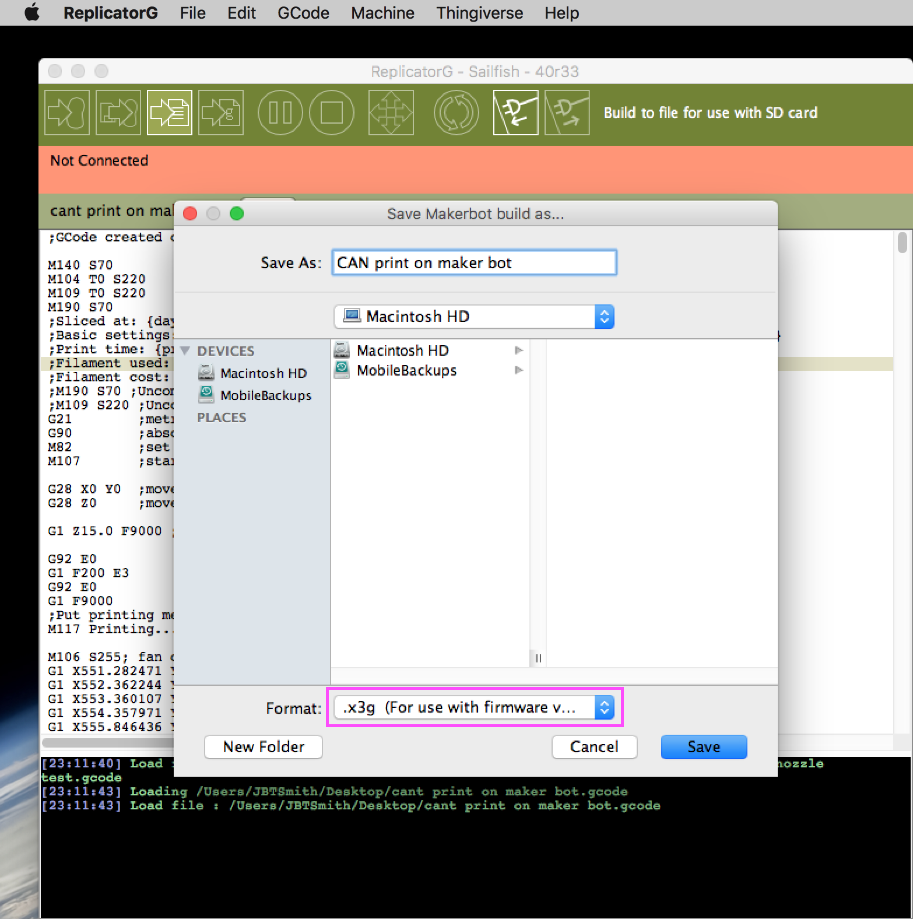Expand MobileBackups row arrow in column

pos(519,370)
